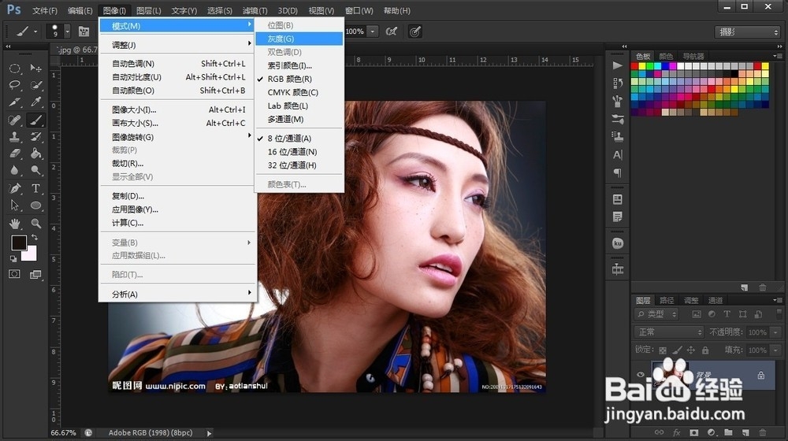Select the Quick Selection tool
This screenshot has width=788, height=441.
[35, 85]
